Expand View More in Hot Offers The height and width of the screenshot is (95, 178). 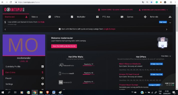[166, 56]
